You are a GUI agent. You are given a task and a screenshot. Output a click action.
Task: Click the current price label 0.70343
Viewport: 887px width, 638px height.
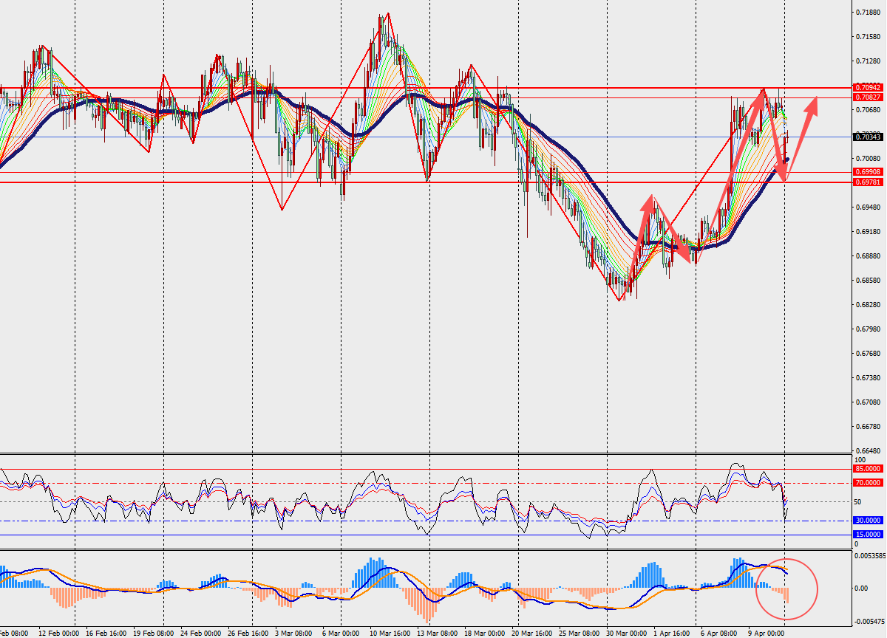pos(867,137)
